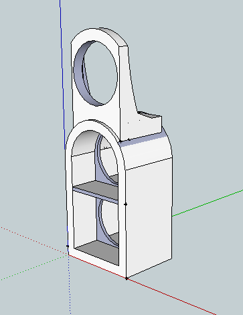Click the midpoint marker on the front frame's right edge

(x=125, y=204)
